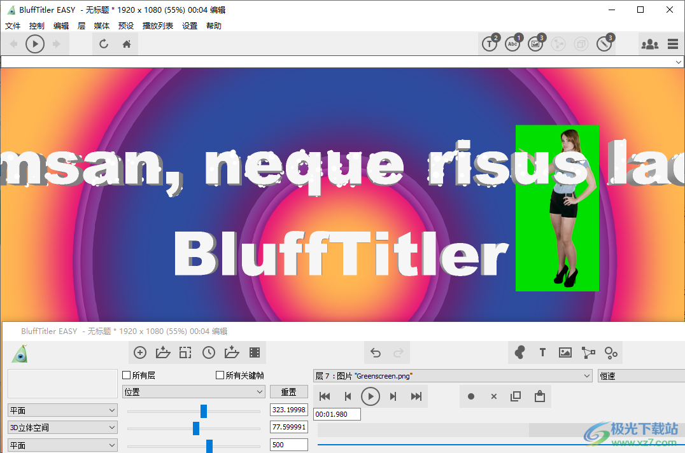
Task: Jump to last keyframe button
Action: [x=416, y=396]
